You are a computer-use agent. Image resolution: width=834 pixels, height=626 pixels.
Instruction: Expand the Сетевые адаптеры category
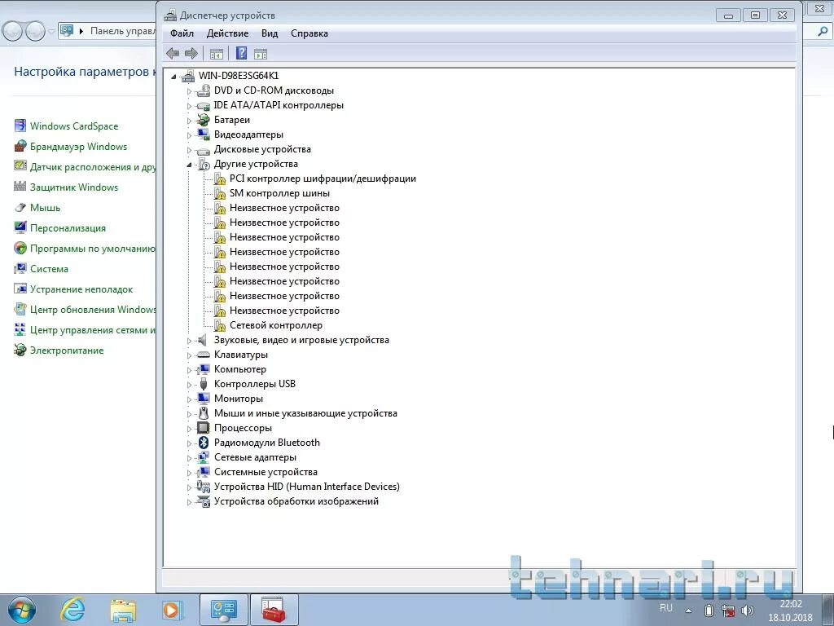tap(189, 458)
